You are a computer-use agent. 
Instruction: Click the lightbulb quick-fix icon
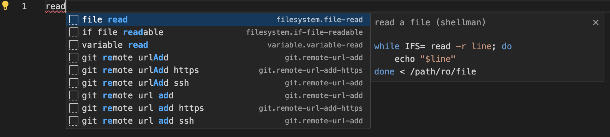click(5, 5)
